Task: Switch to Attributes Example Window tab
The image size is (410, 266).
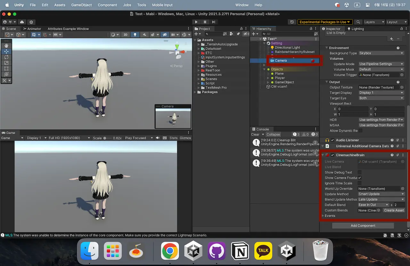Action: click(x=68, y=28)
